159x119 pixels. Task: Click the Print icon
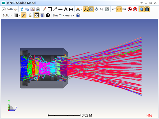[38, 9]
